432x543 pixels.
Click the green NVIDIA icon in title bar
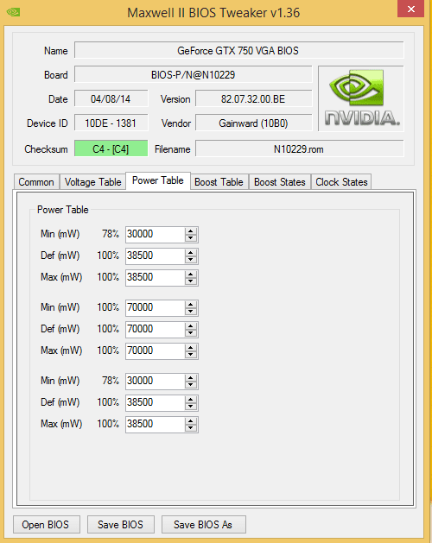click(x=13, y=12)
